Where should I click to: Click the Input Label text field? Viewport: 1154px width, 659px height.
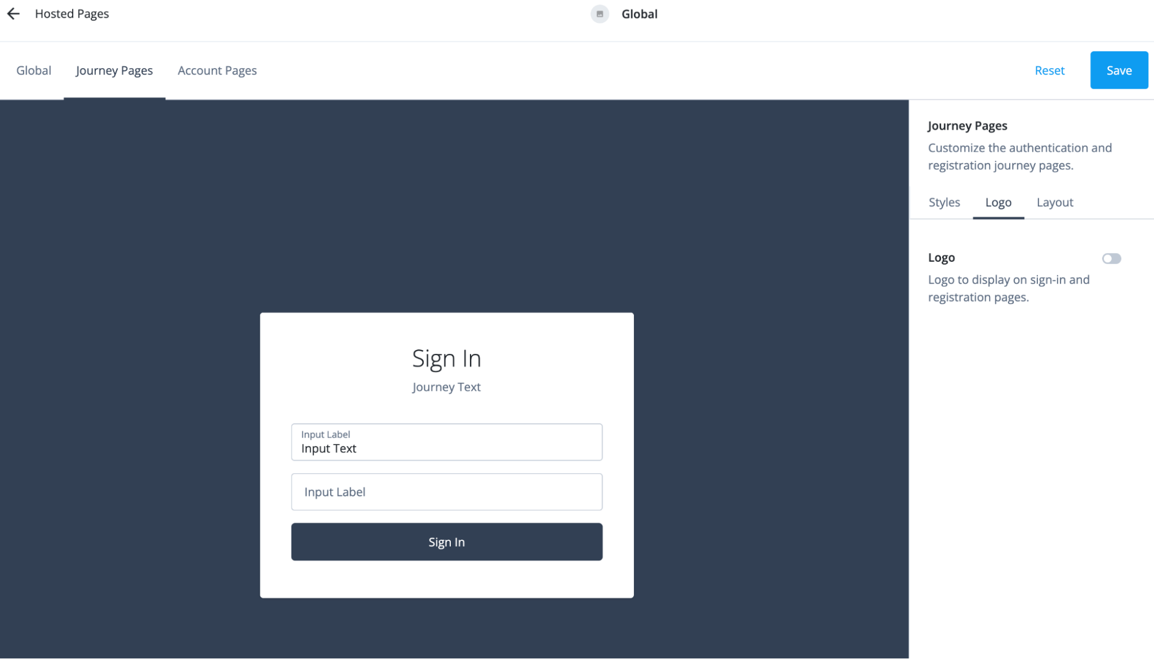[x=446, y=491]
